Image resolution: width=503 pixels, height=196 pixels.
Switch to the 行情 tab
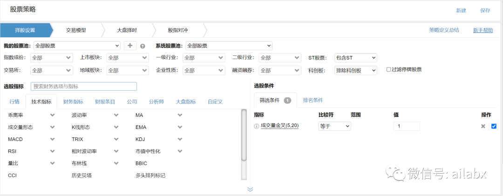click(14, 101)
